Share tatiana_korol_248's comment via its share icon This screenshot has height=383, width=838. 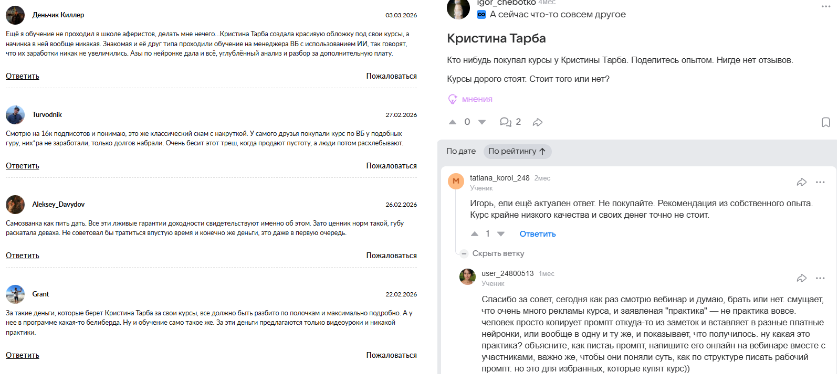coord(802,181)
